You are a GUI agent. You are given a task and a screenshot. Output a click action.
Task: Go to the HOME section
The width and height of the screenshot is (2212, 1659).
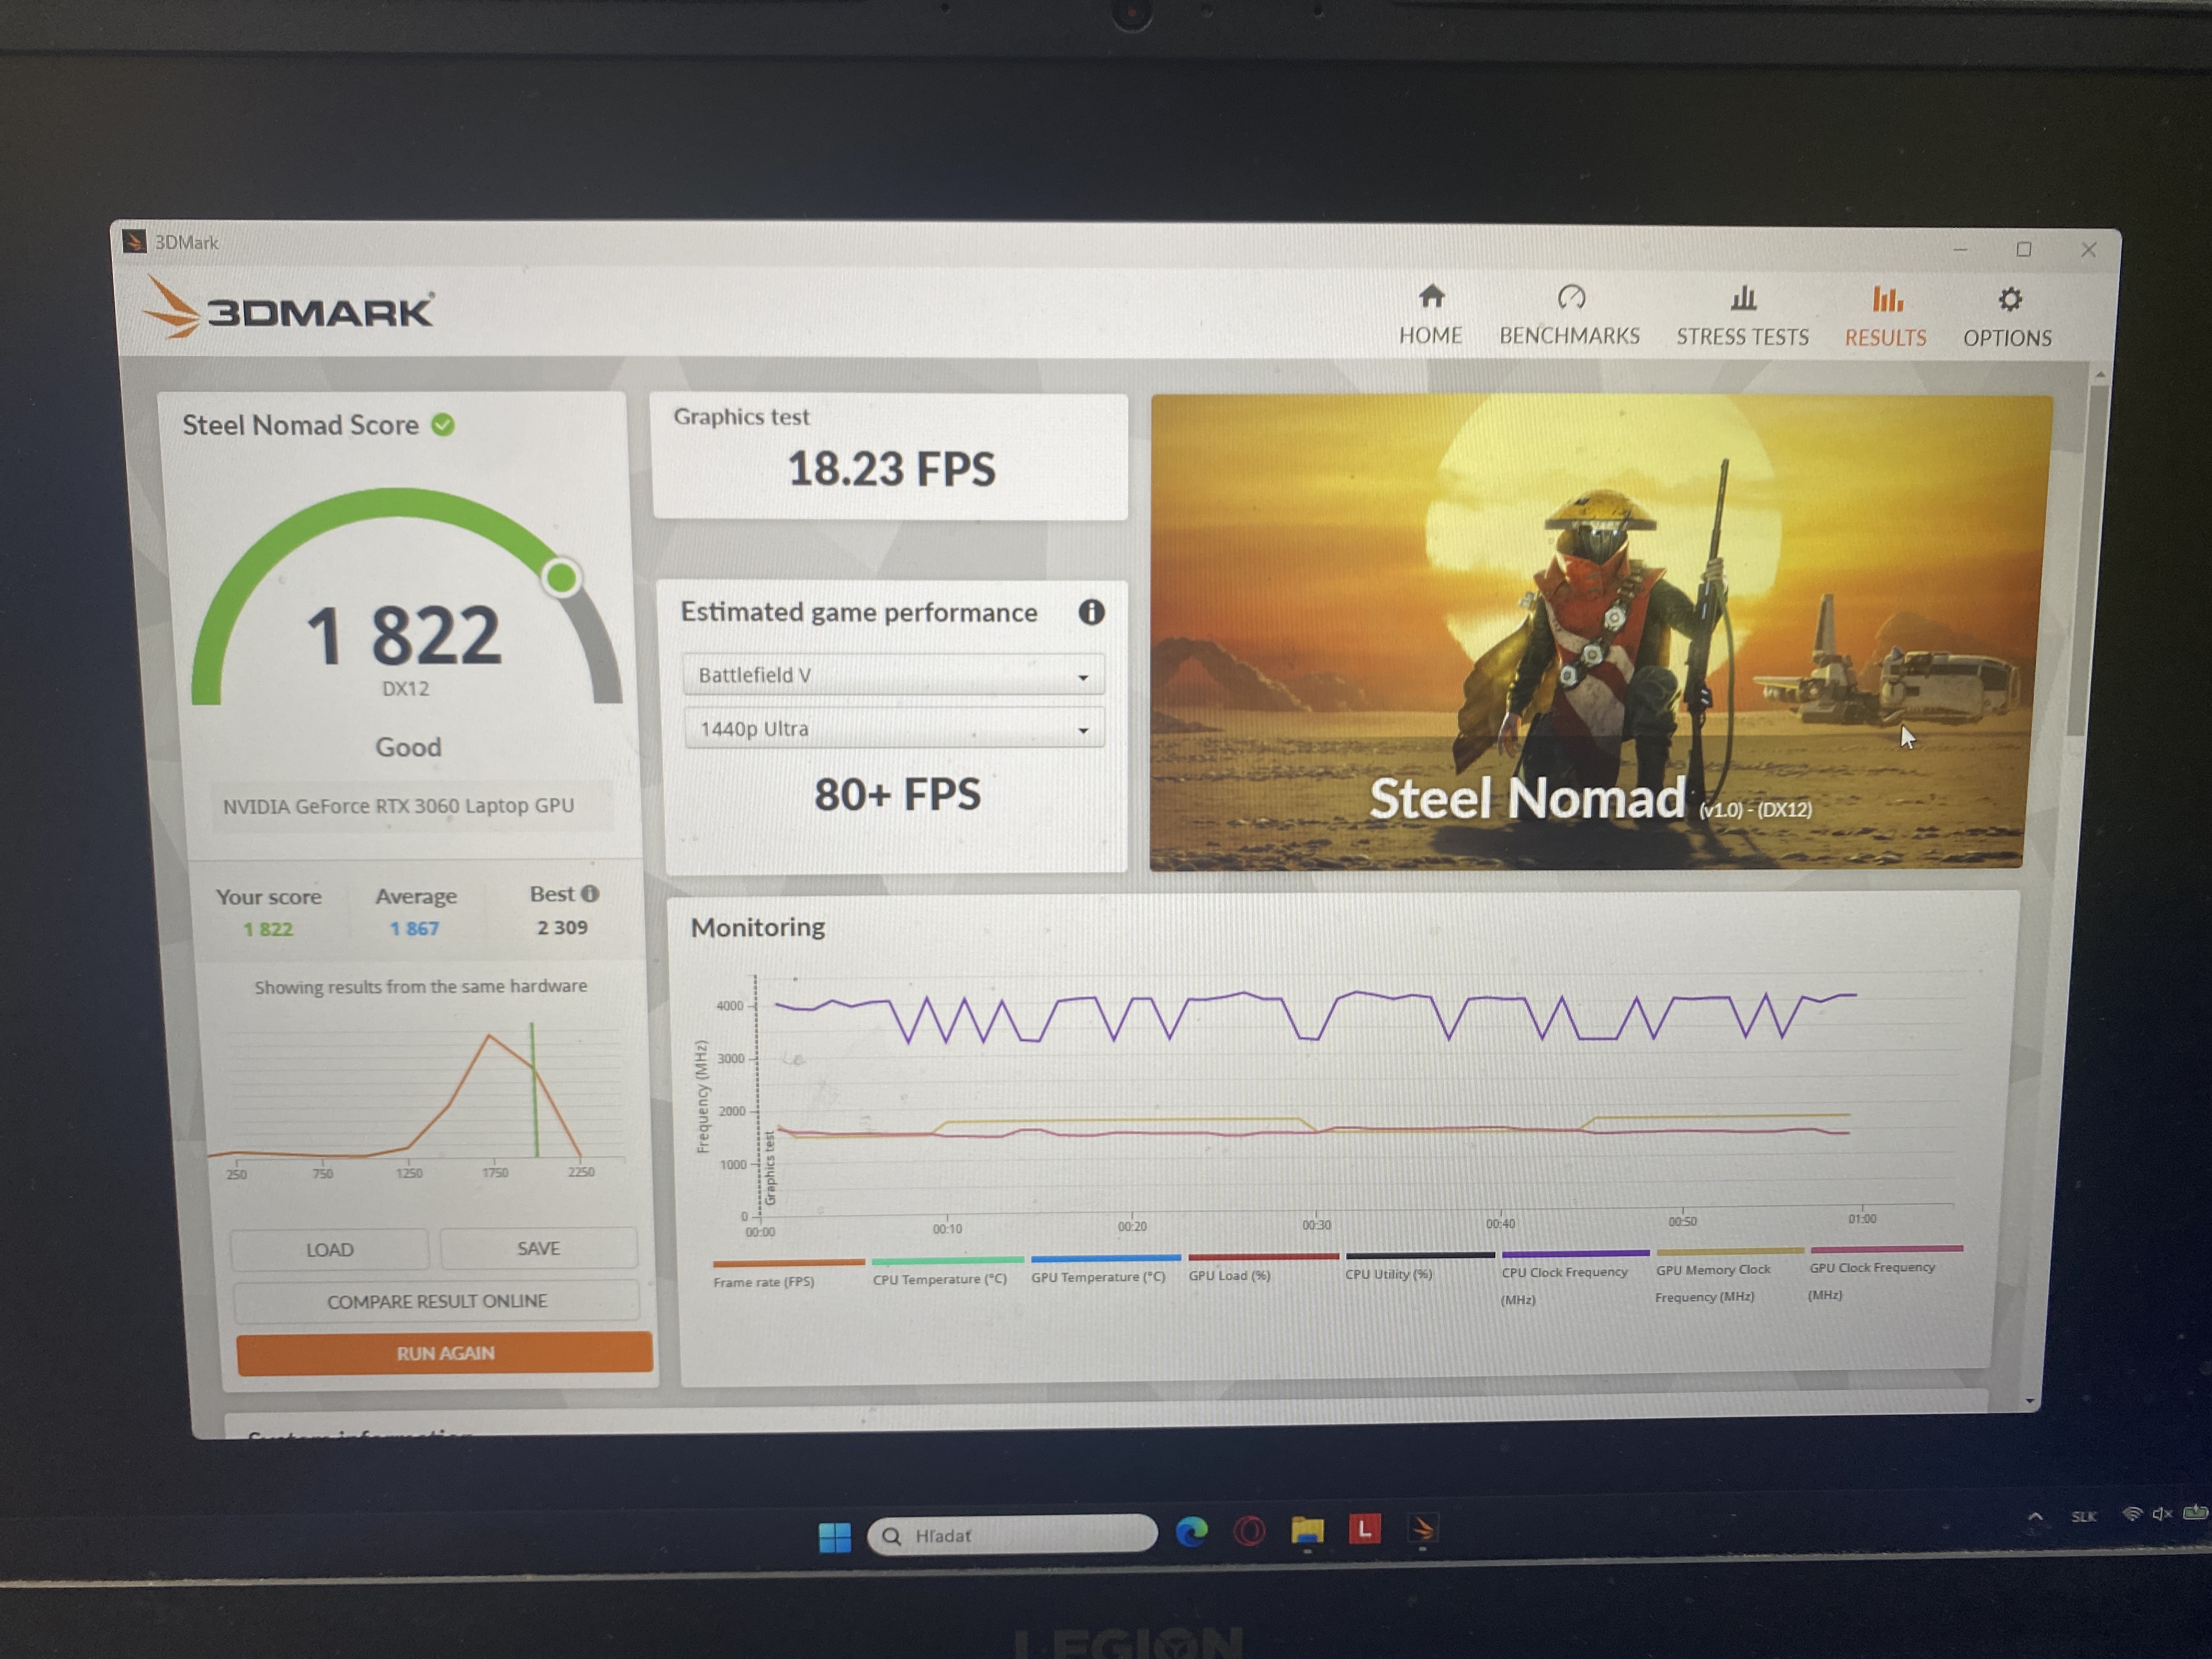coord(1430,314)
